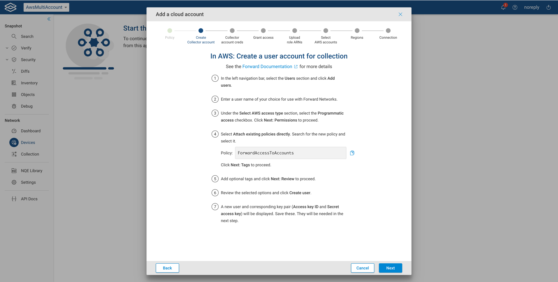Select the Search icon in Snapshot sidebar
The image size is (558, 282).
click(x=14, y=36)
